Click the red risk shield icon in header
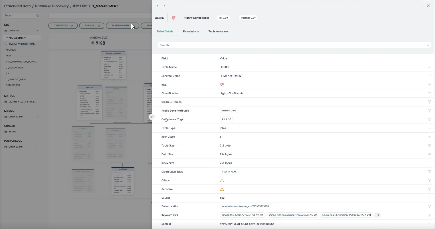This screenshot has height=229, width=435. pos(174,18)
